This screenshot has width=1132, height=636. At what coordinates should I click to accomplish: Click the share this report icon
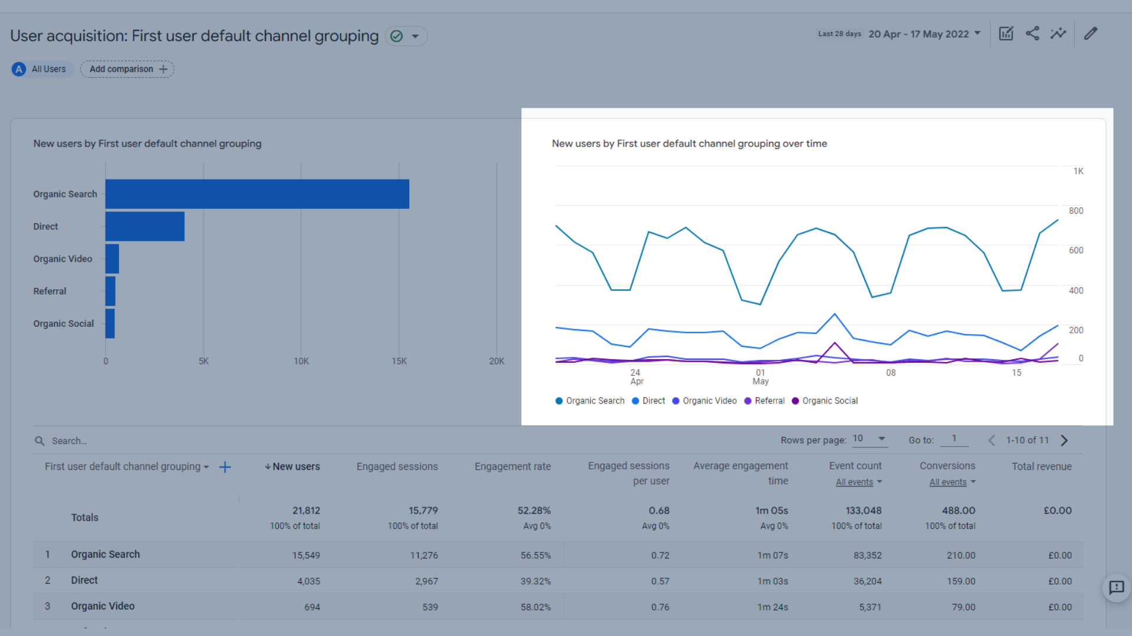[x=1032, y=34]
